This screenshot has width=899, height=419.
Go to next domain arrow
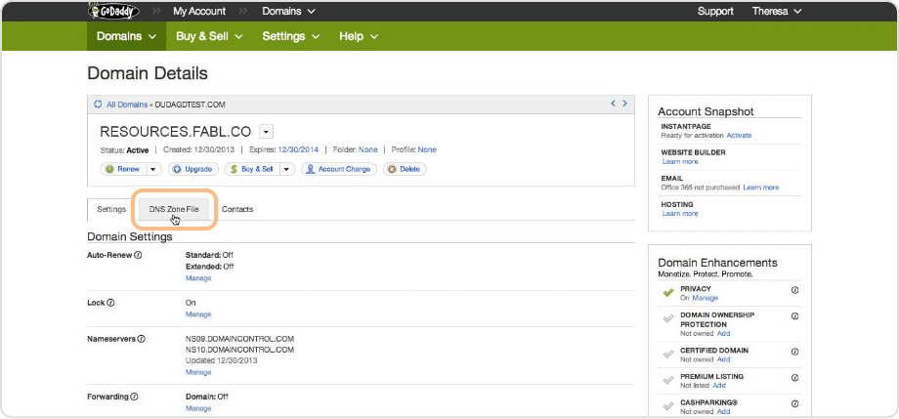624,104
